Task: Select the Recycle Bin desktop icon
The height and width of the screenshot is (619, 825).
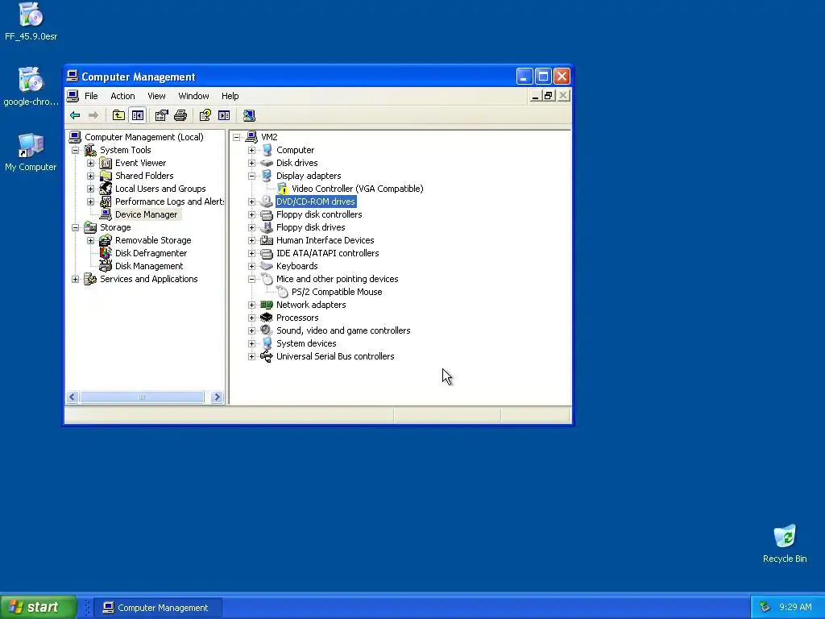Action: point(785,544)
